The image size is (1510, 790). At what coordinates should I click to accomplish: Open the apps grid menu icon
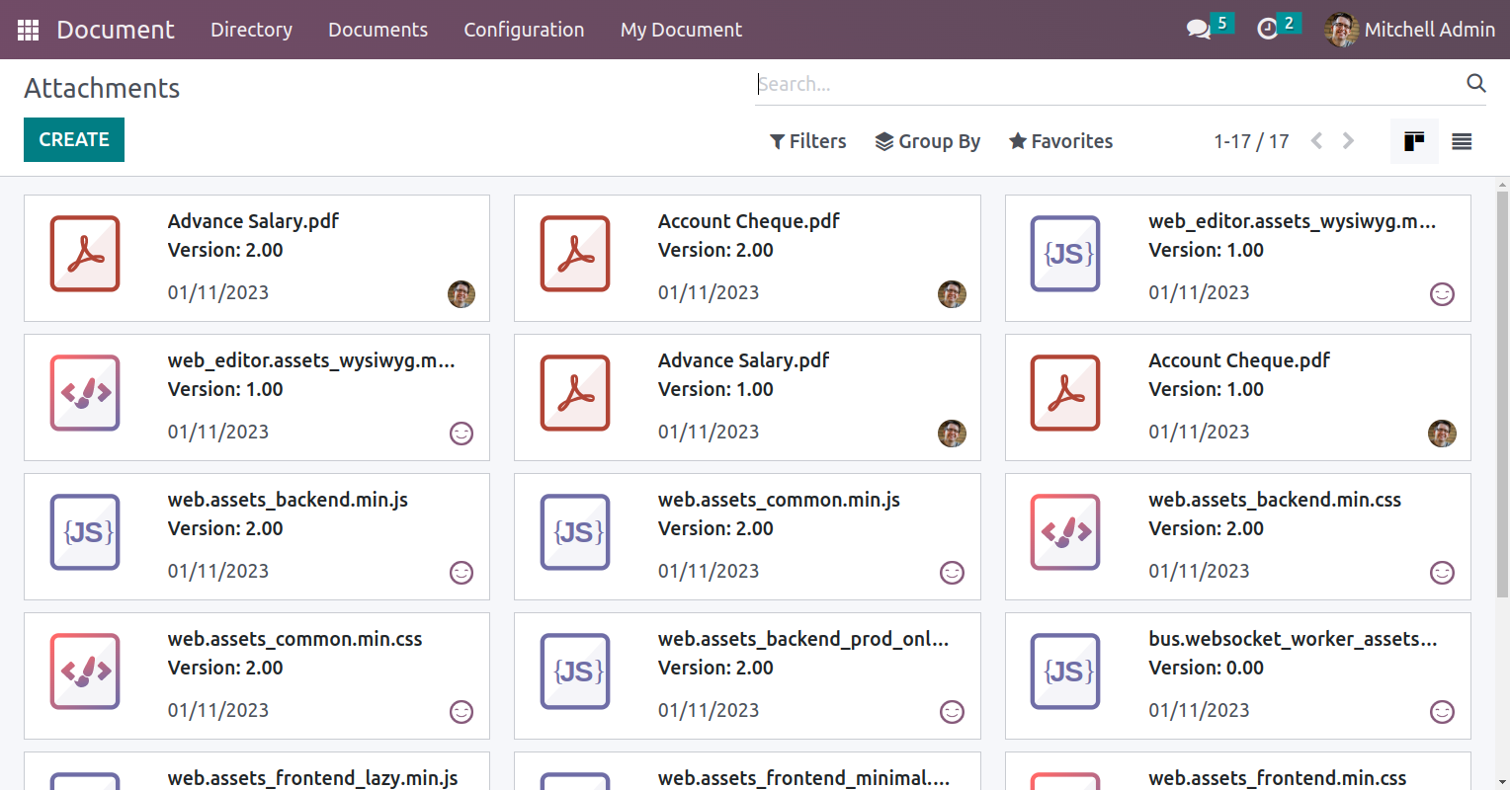coord(28,30)
